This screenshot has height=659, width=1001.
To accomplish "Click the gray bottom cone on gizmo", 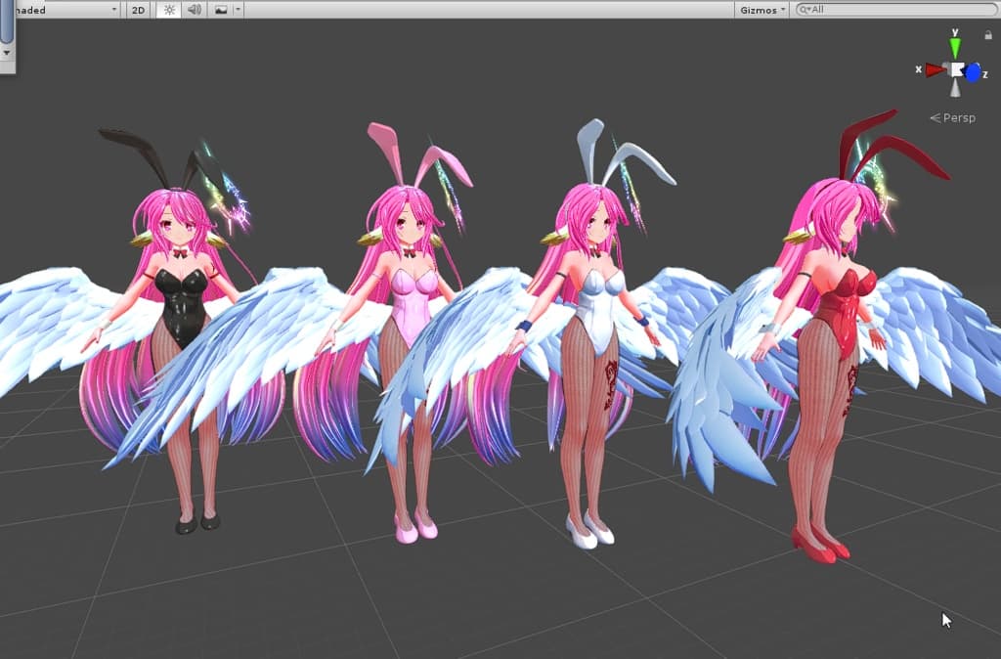I will [955, 89].
